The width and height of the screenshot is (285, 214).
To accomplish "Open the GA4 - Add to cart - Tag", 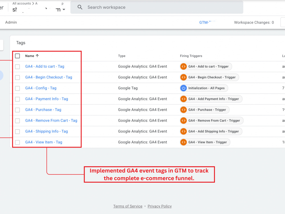I will click(45, 66).
